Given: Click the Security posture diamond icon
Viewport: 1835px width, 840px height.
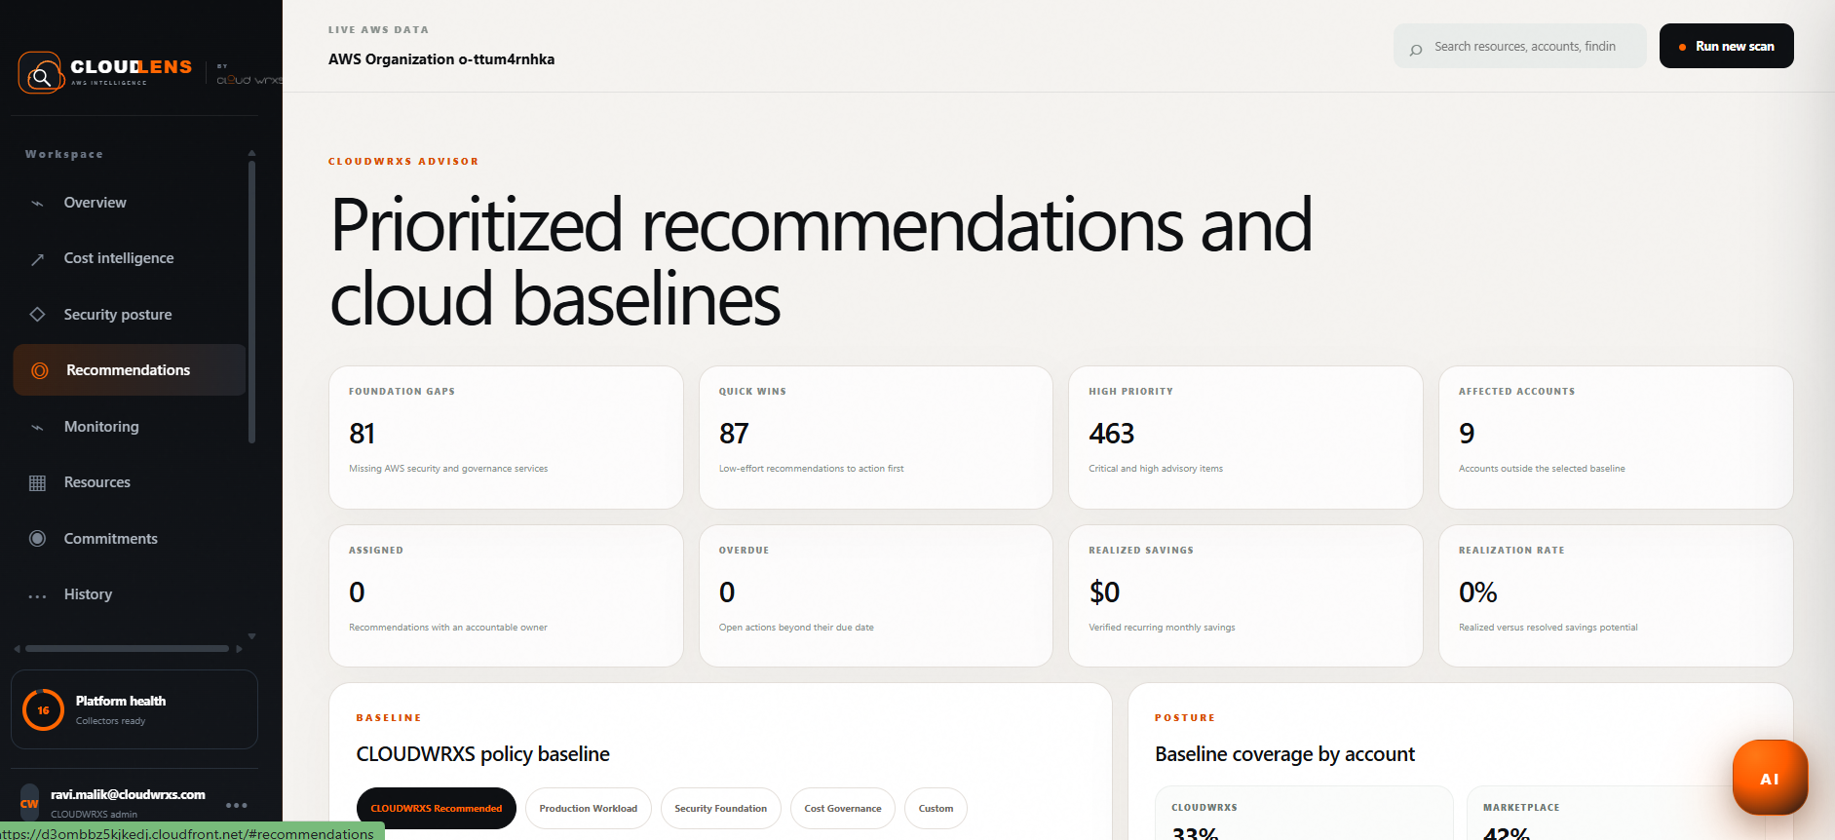Looking at the screenshot, I should coord(38,314).
